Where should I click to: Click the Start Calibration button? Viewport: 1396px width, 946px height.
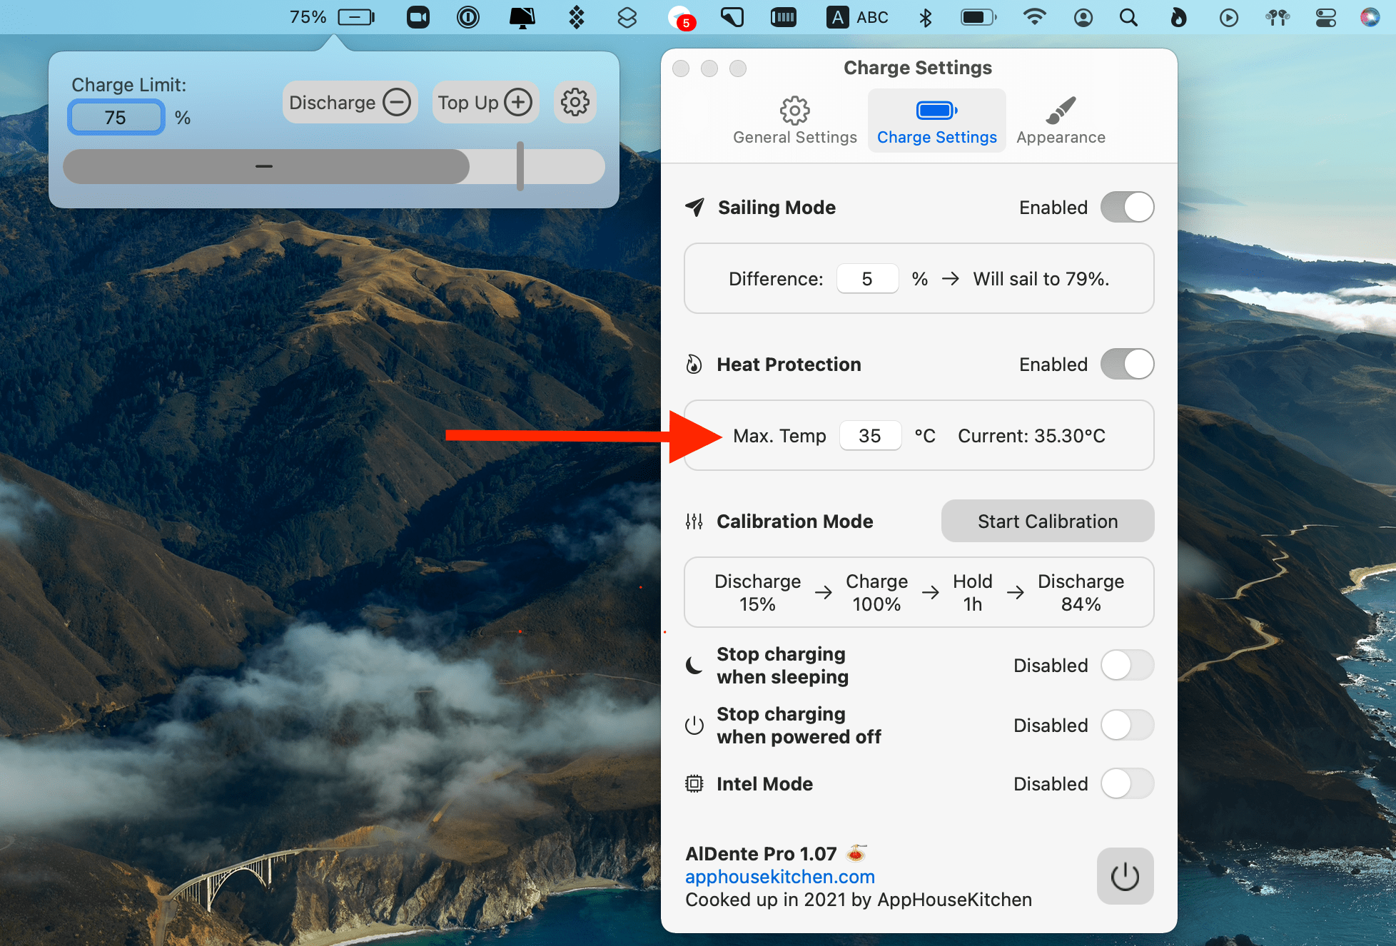1048,521
